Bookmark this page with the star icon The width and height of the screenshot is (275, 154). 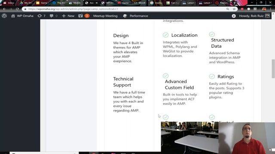tap(234, 9)
